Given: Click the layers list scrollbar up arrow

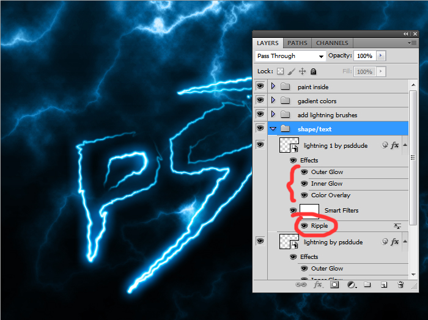Looking at the screenshot, I should click(413, 85).
